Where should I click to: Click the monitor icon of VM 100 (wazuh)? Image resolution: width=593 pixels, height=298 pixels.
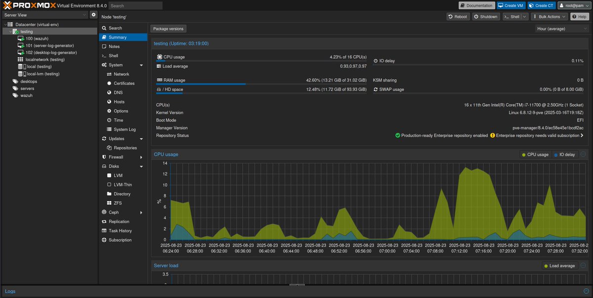point(21,39)
